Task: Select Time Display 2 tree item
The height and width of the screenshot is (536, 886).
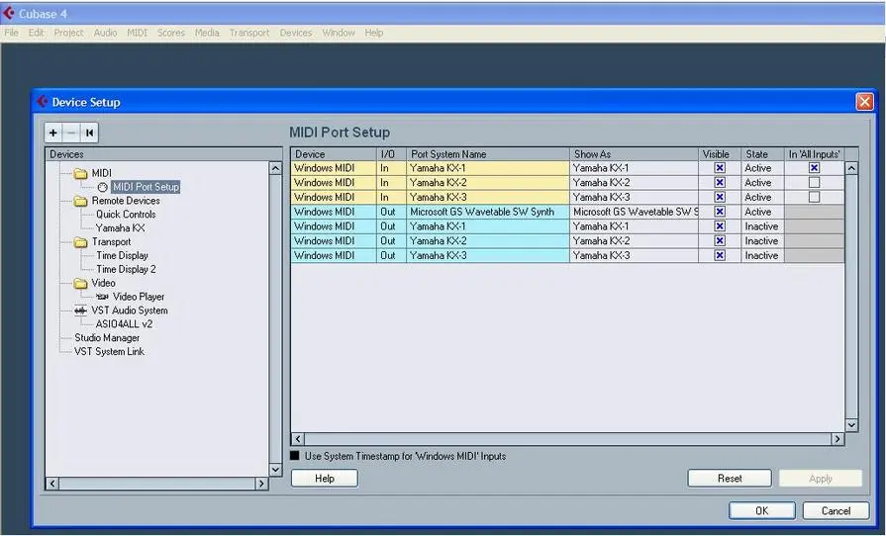Action: [x=126, y=269]
